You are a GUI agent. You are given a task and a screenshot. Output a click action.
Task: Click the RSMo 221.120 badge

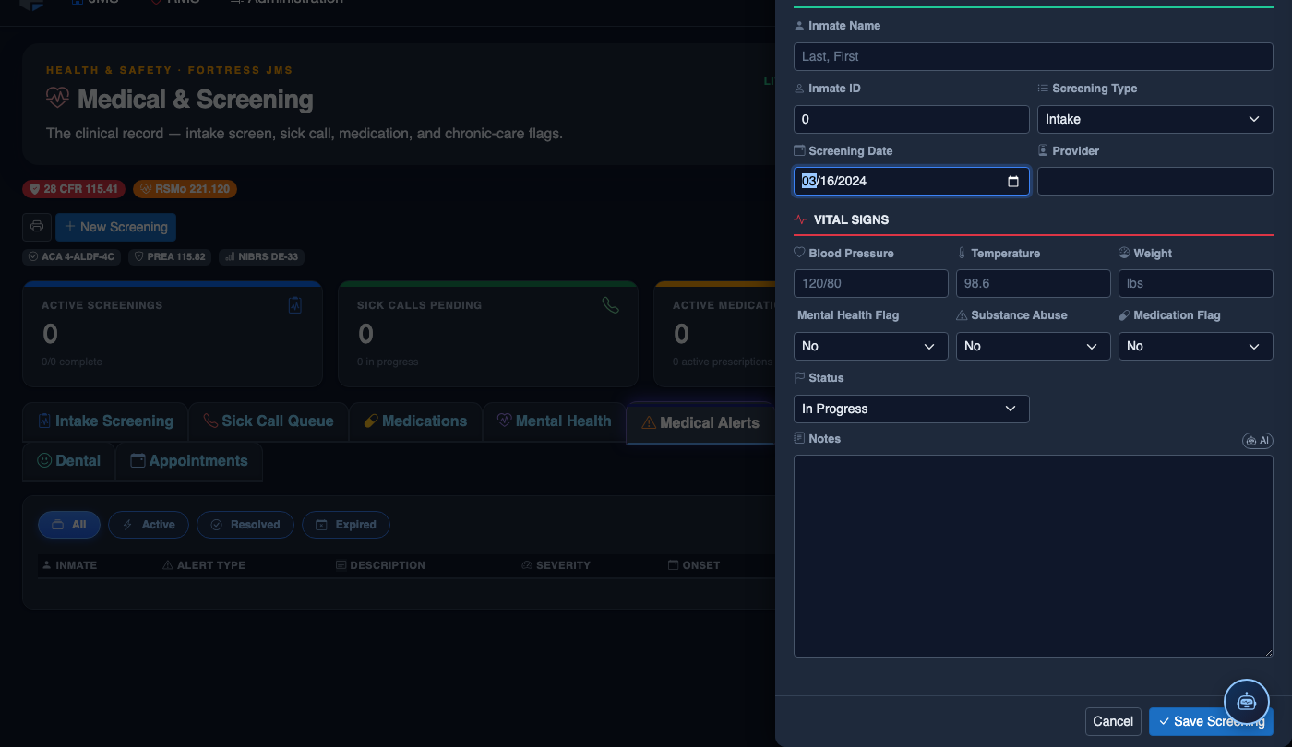click(185, 189)
